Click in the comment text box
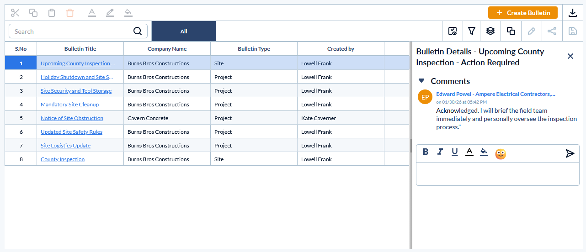Screen dimensions: 586x252 tap(498, 174)
